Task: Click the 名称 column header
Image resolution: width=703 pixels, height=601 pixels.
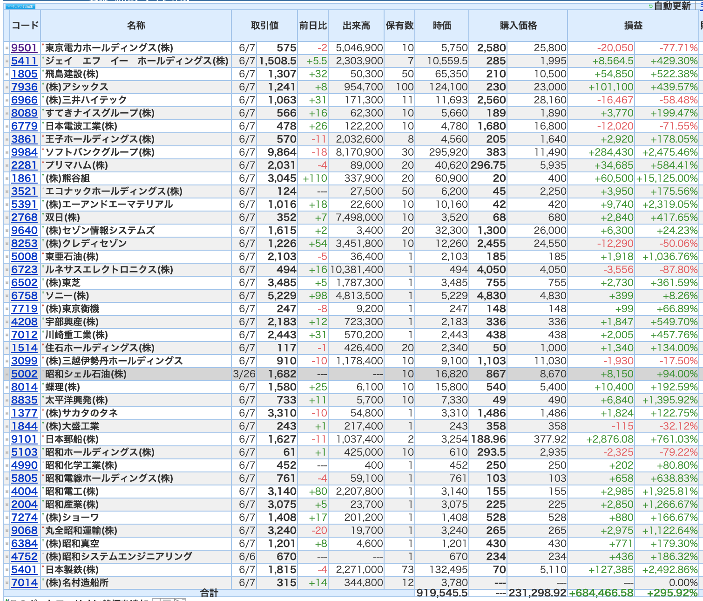Action: pyautogui.click(x=136, y=26)
